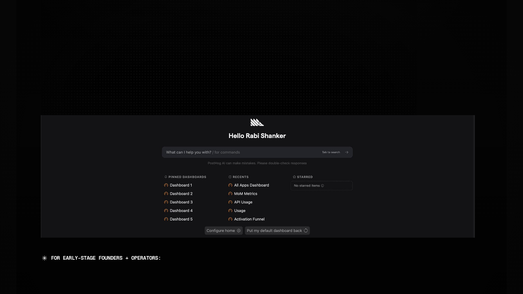The width and height of the screenshot is (523, 294).
Task: Open the All Apps Dashboard recent item
Action: [x=251, y=185]
